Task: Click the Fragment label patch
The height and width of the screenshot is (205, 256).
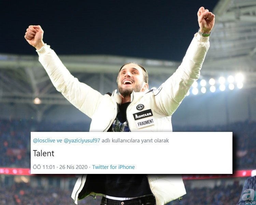Action: pyautogui.click(x=145, y=123)
